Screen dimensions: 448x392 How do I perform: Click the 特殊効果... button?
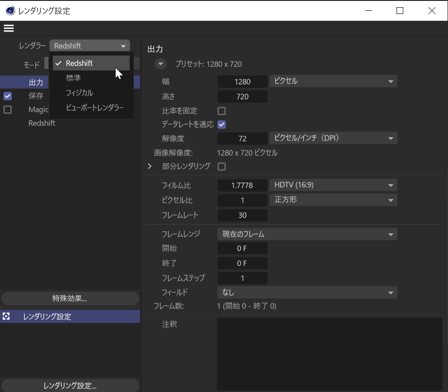pos(70,299)
